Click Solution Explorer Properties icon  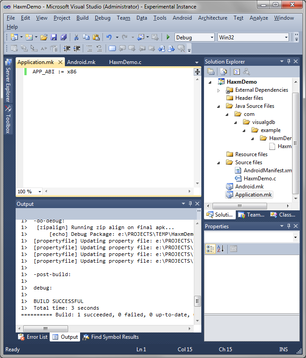(x=211, y=72)
